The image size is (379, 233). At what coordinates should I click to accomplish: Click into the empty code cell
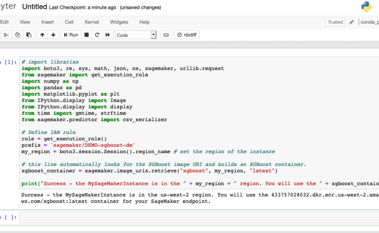pyautogui.click(x=199, y=217)
